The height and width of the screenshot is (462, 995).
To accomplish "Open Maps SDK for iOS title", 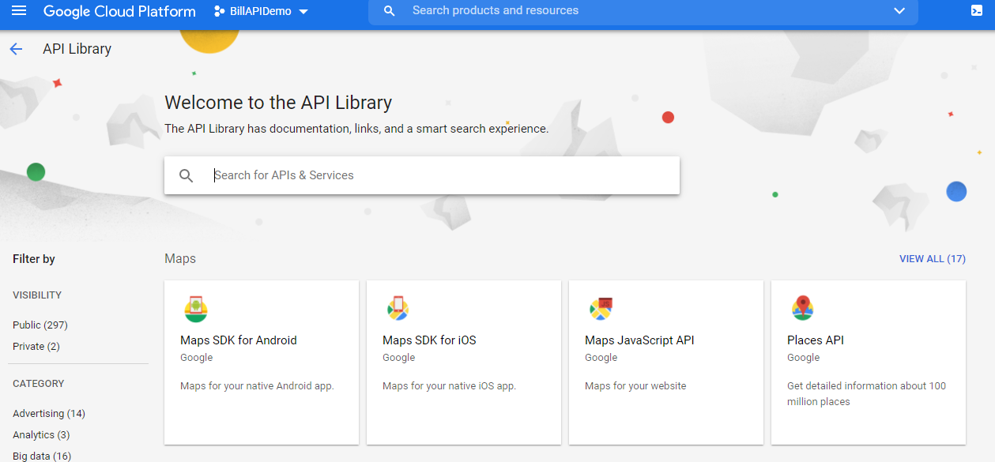I will click(x=429, y=340).
